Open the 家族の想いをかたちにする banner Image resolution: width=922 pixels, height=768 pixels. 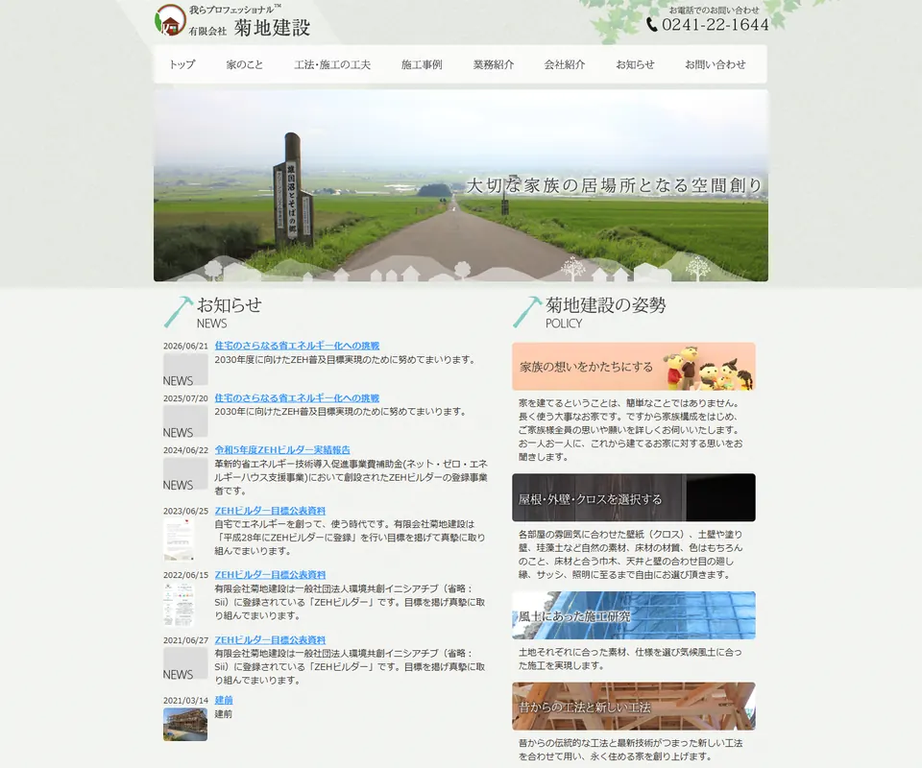point(634,367)
